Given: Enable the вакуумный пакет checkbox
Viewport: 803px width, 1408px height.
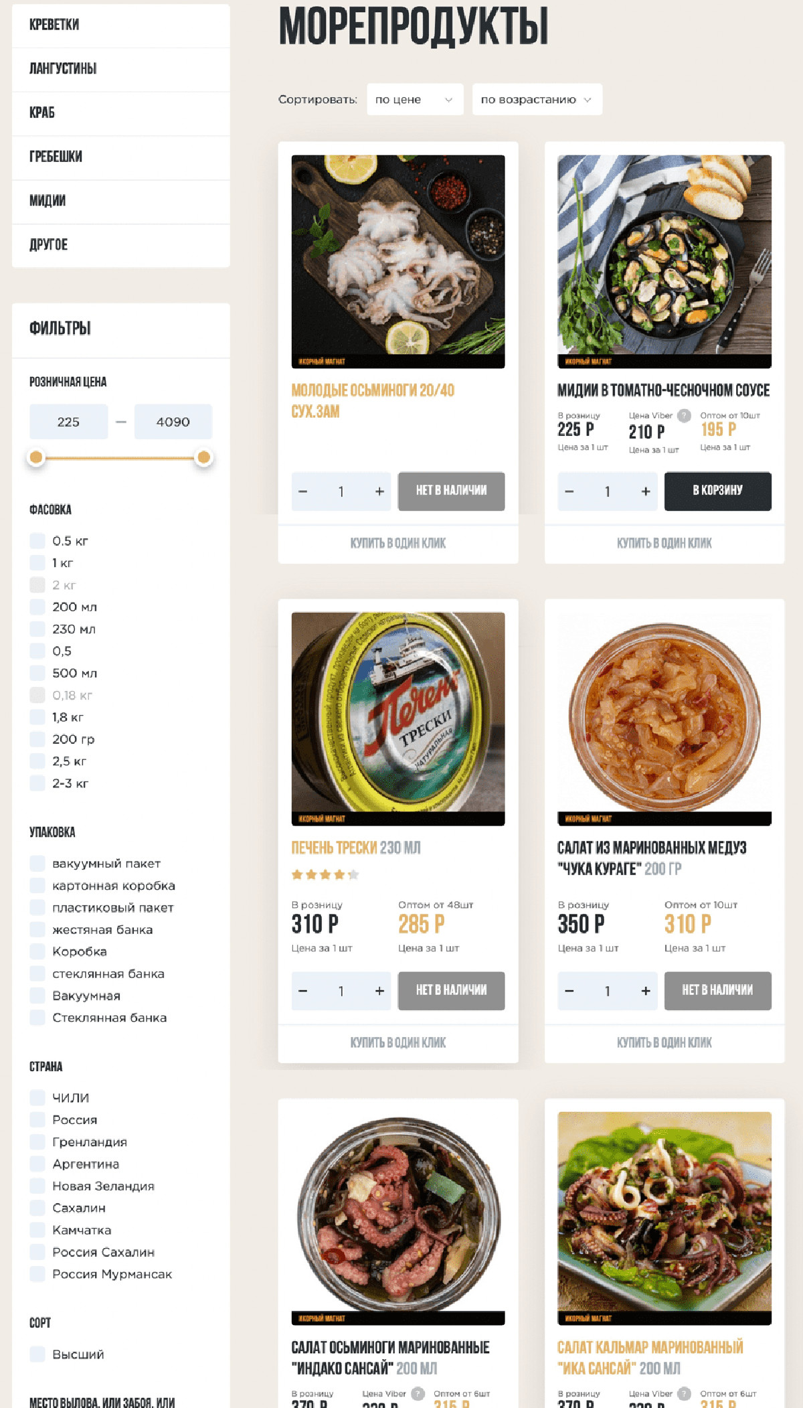Looking at the screenshot, I should (x=37, y=864).
